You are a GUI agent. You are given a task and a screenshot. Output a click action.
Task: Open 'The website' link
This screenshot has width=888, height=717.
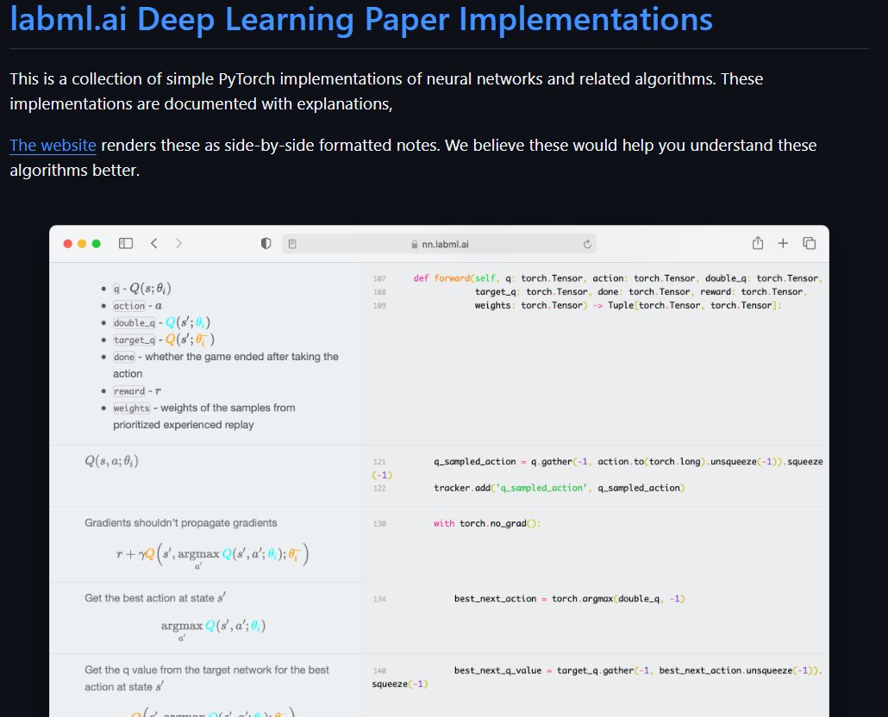point(53,146)
